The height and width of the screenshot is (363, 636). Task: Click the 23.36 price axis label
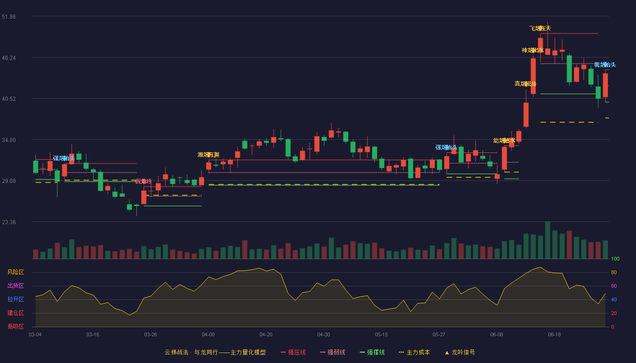tap(9, 222)
